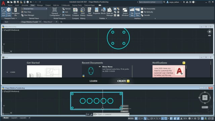Open the DWG History palette
The width and height of the screenshot is (215, 121).
(x=83, y=12)
